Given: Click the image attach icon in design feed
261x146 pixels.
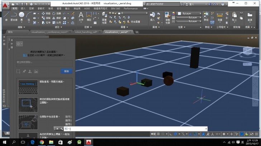Looking at the screenshot, I should [x=36, y=71].
